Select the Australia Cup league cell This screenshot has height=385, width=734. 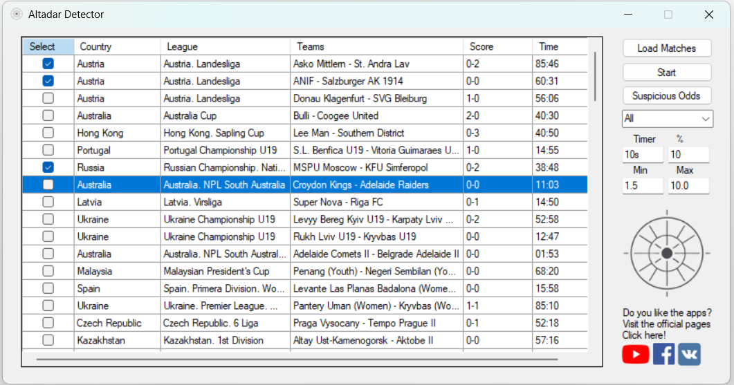pyautogui.click(x=225, y=115)
